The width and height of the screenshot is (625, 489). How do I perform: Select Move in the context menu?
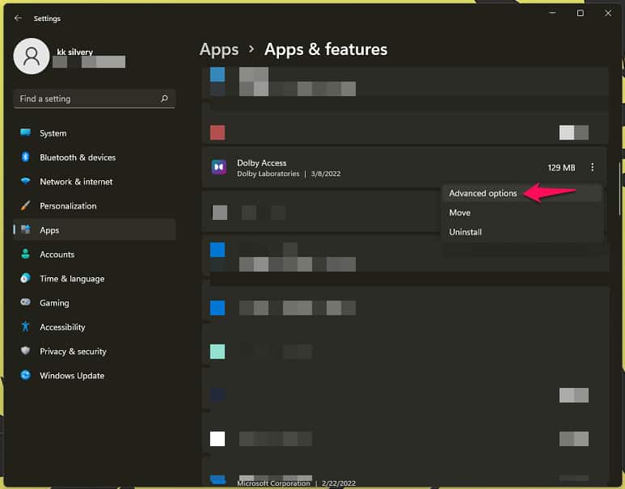tap(459, 213)
